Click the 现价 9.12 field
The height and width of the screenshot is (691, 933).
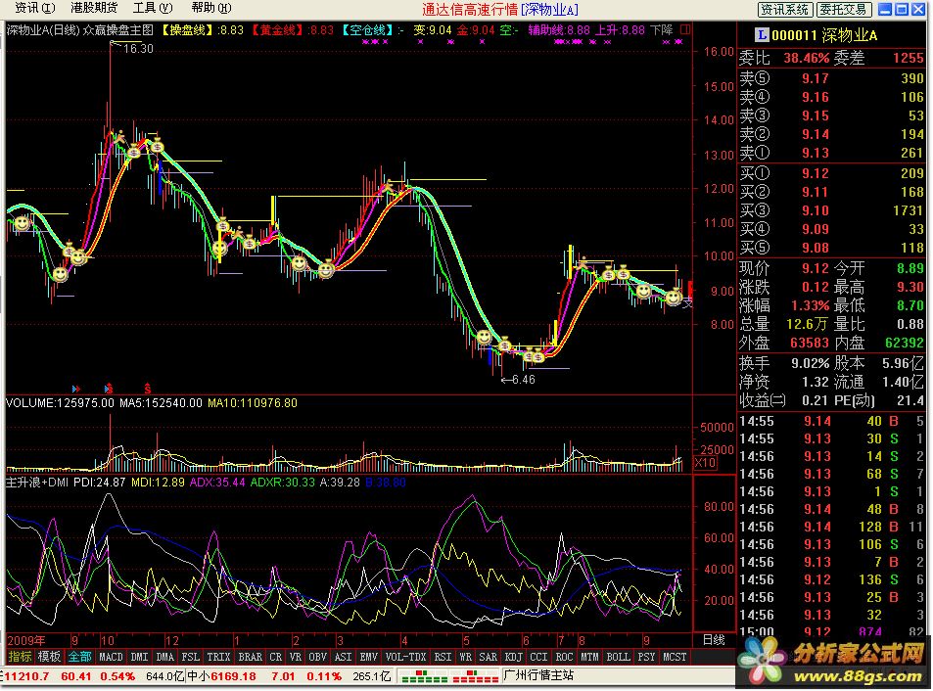pos(784,268)
